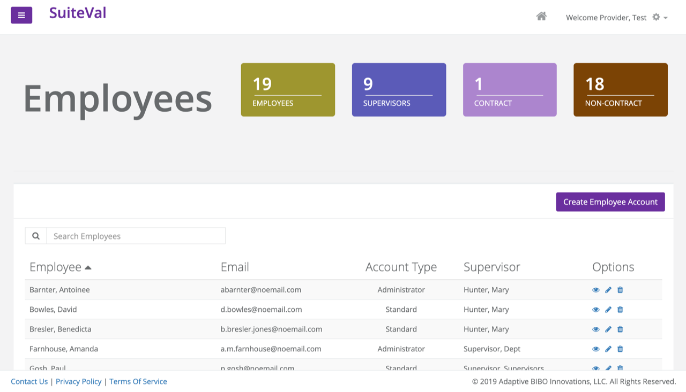This screenshot has width=686, height=392.
Task: Go to home via house icon
Action: pos(541,17)
